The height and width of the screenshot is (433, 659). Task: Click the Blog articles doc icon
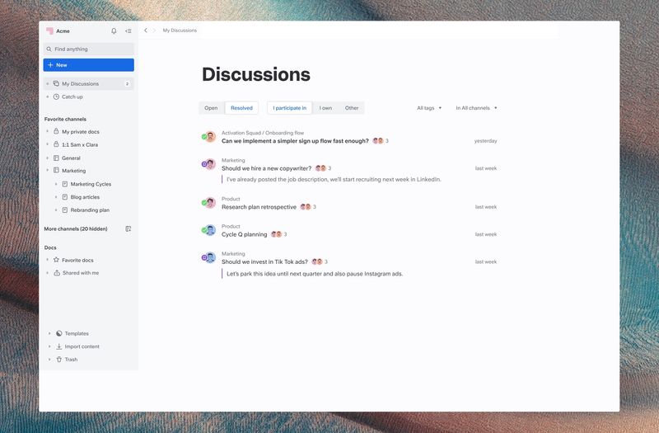click(65, 197)
